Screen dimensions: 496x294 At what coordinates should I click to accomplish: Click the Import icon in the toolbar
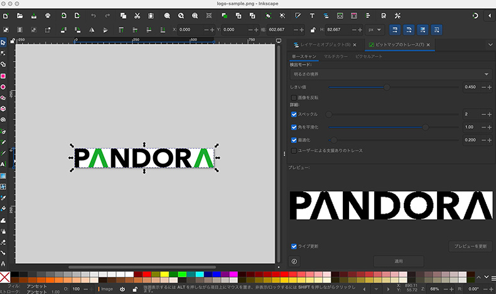coord(63,16)
